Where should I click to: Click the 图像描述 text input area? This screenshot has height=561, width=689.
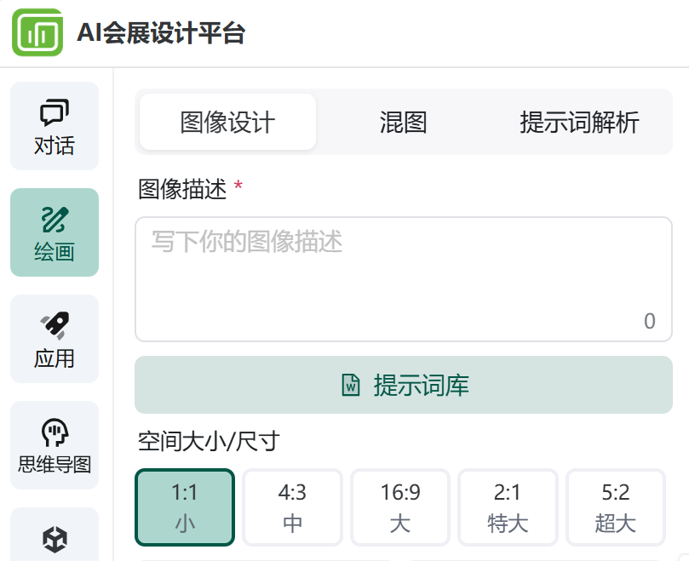pyautogui.click(x=404, y=279)
